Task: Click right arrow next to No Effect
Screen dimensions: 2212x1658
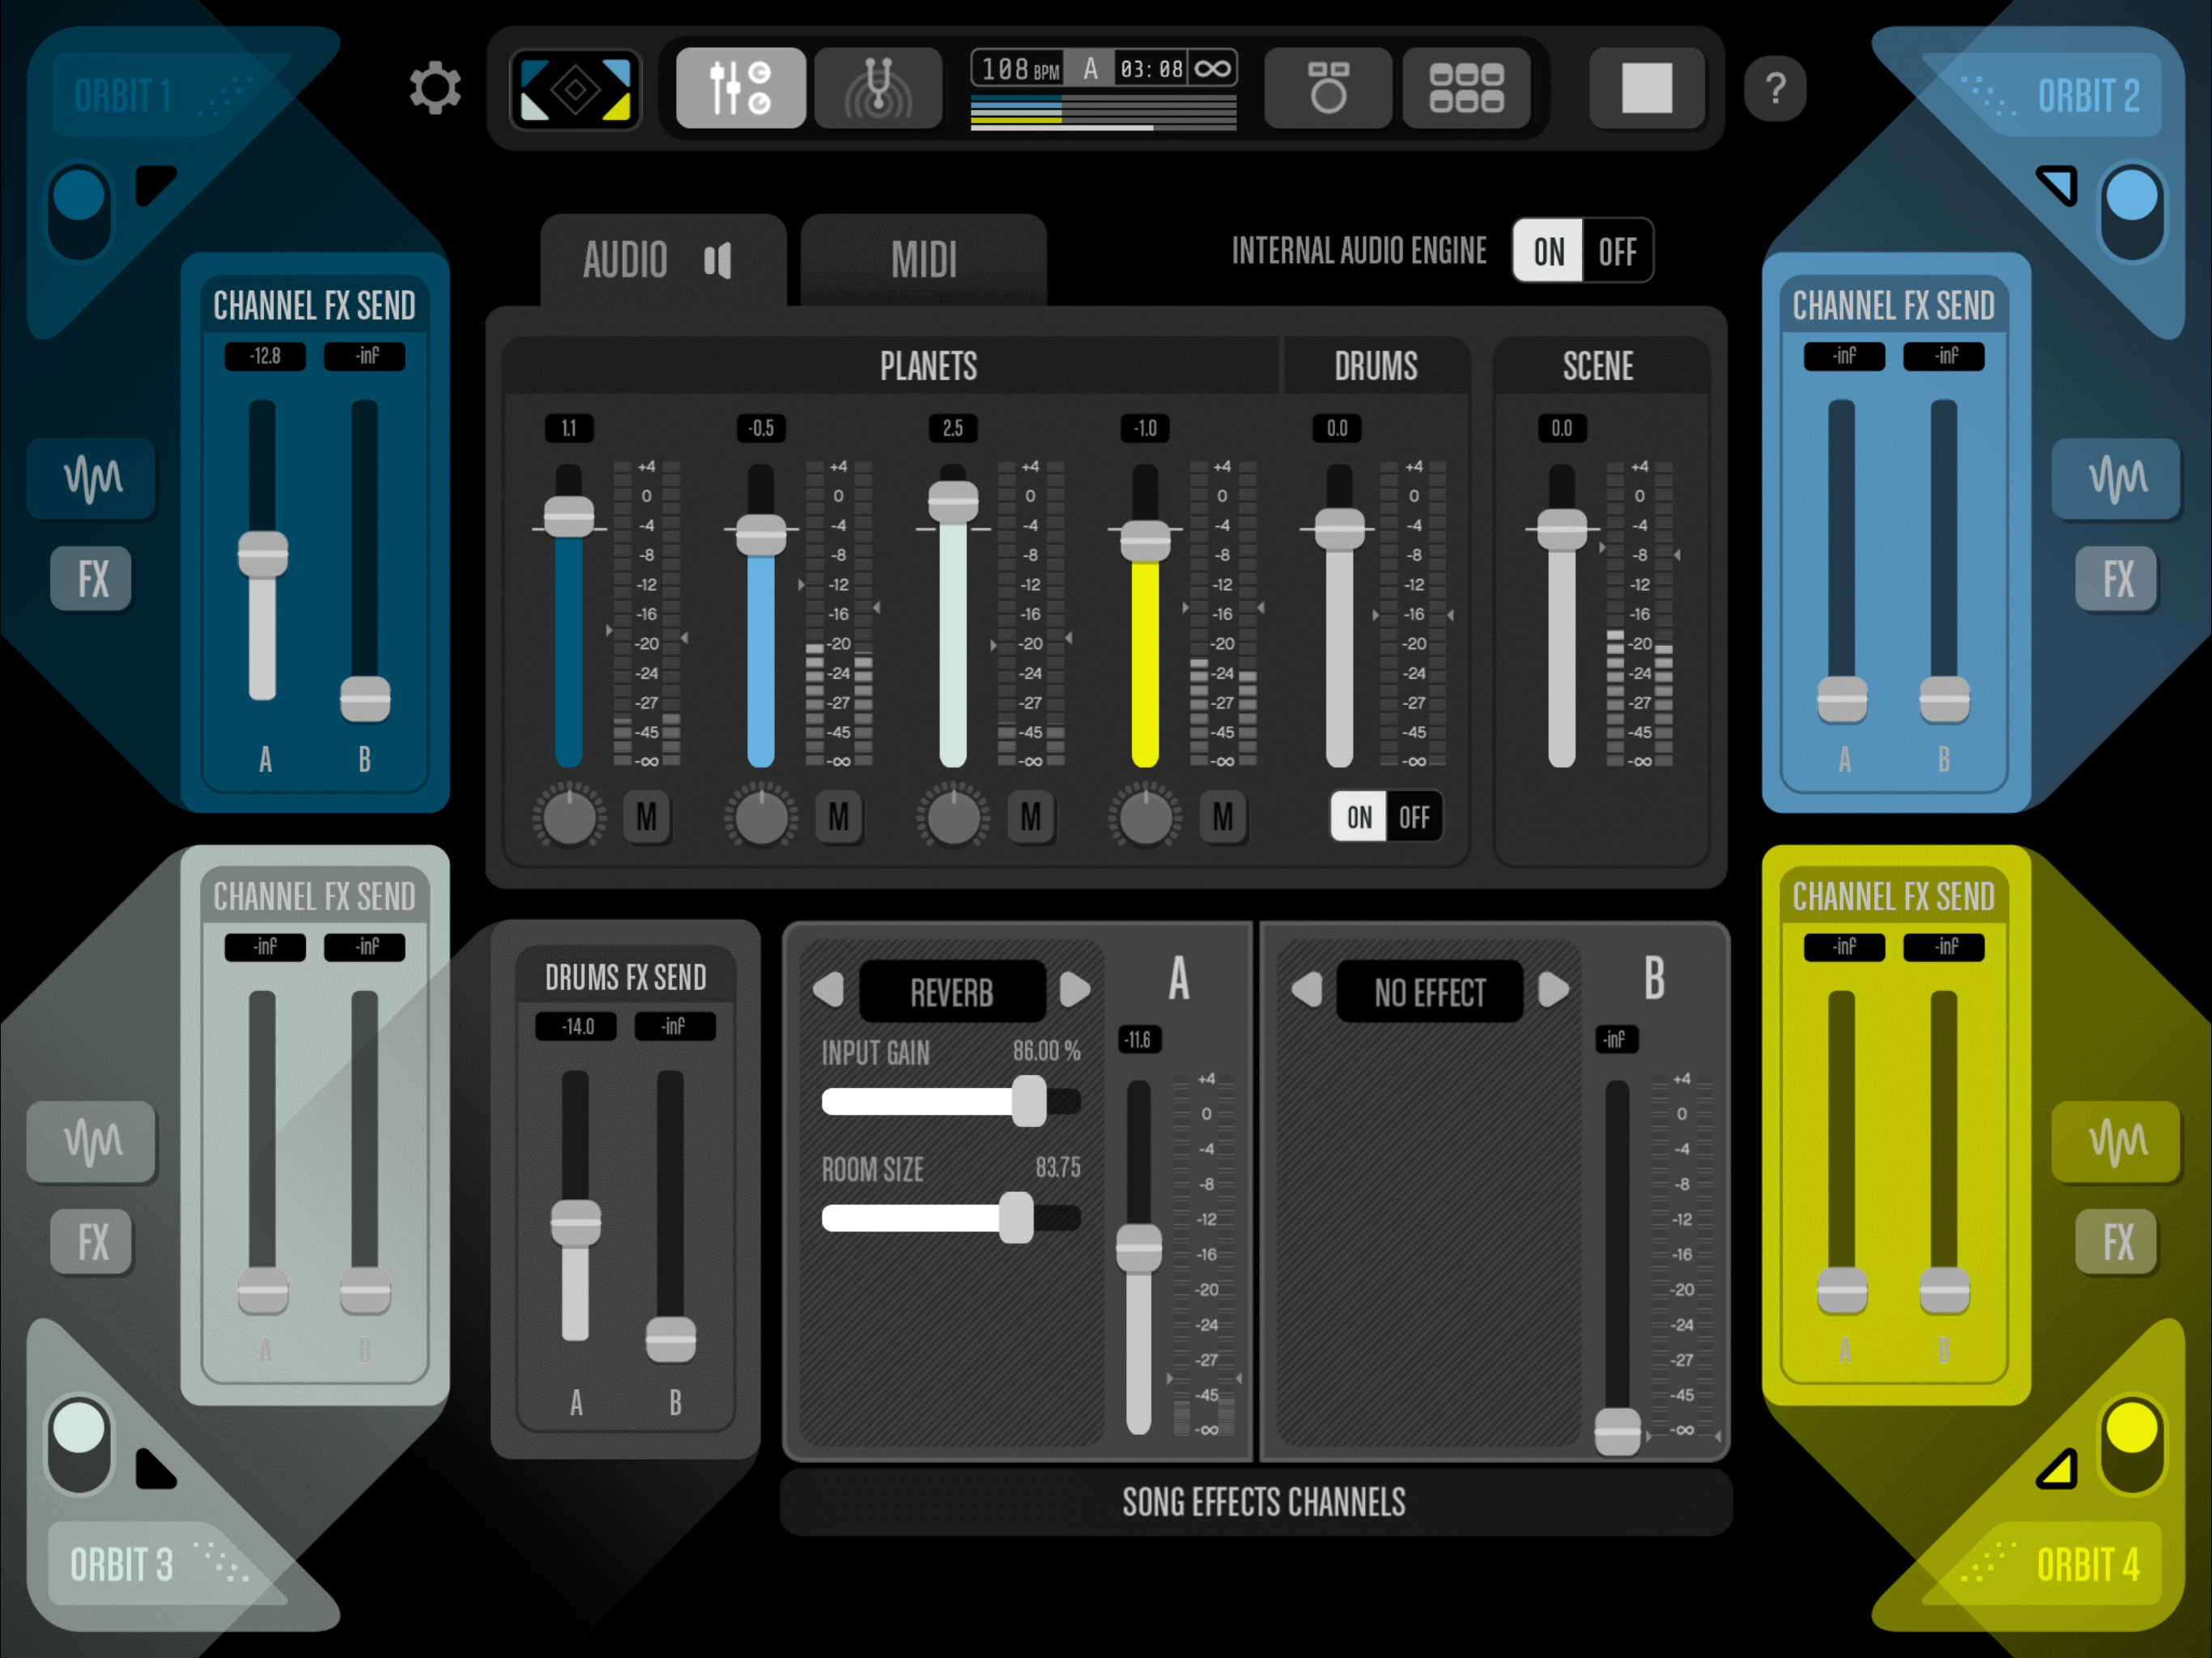Action: click(x=1553, y=990)
